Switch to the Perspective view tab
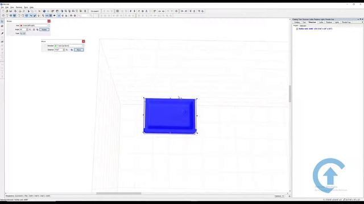This screenshot has height=204, width=364. pos(10,196)
